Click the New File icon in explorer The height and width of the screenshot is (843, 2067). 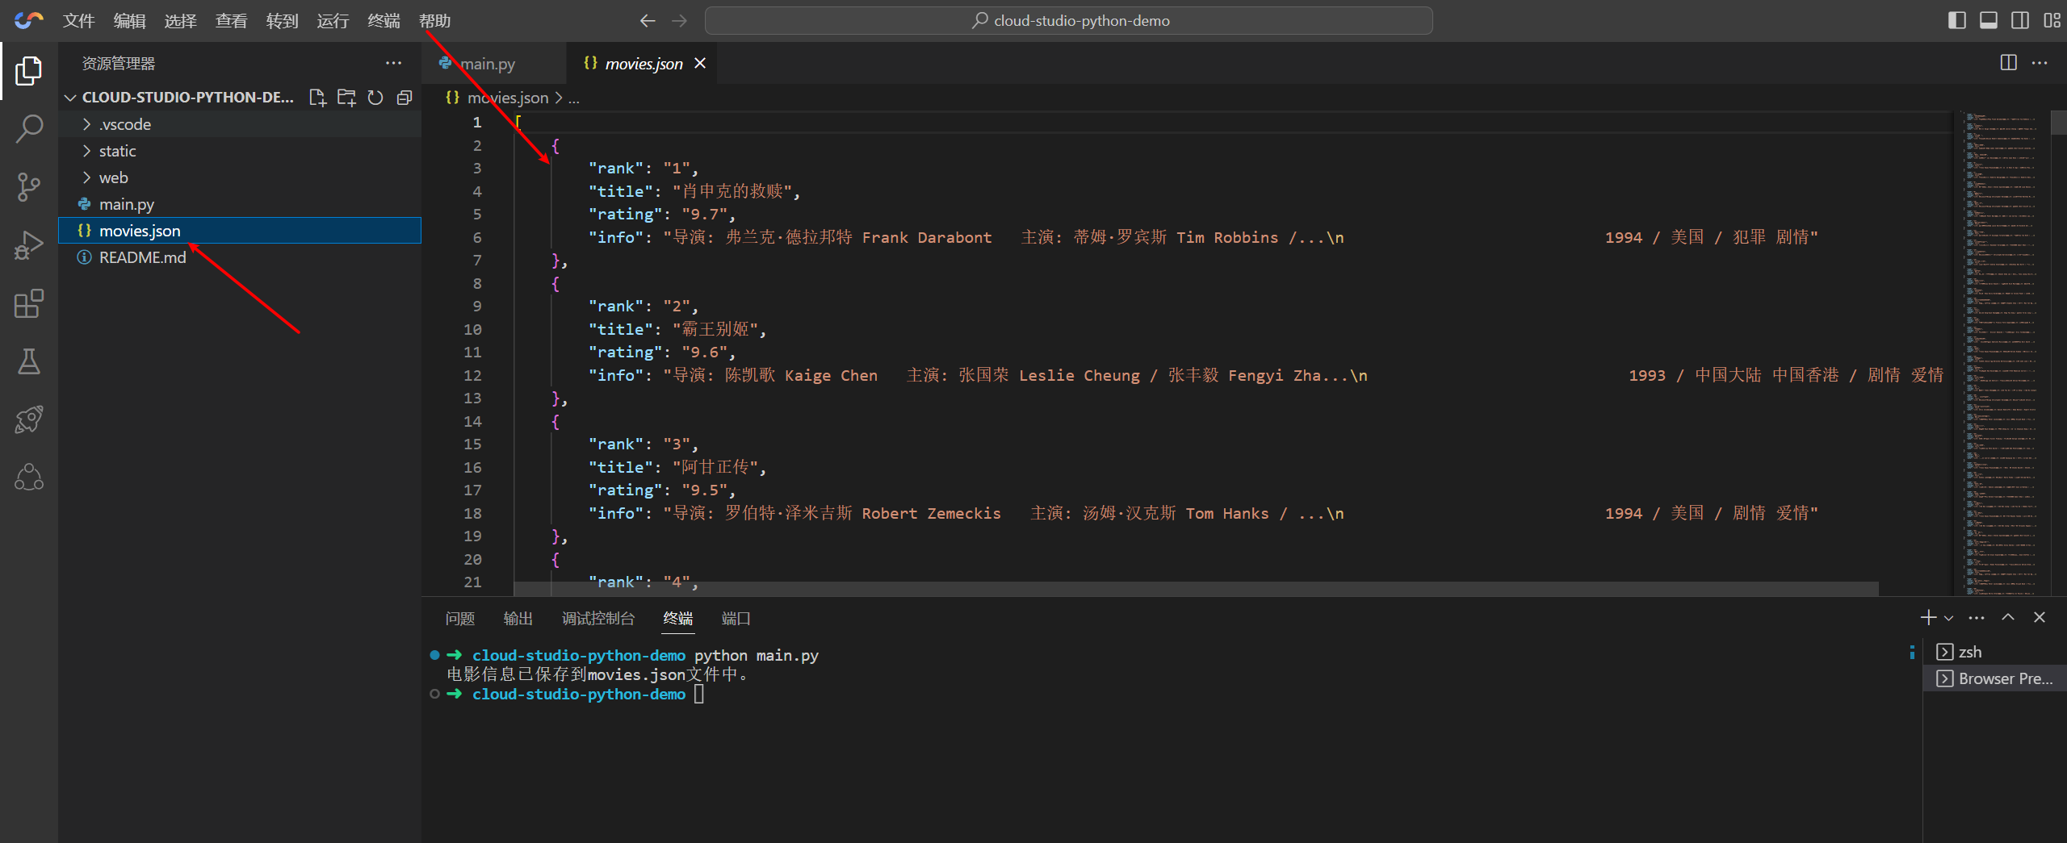coord(317,98)
